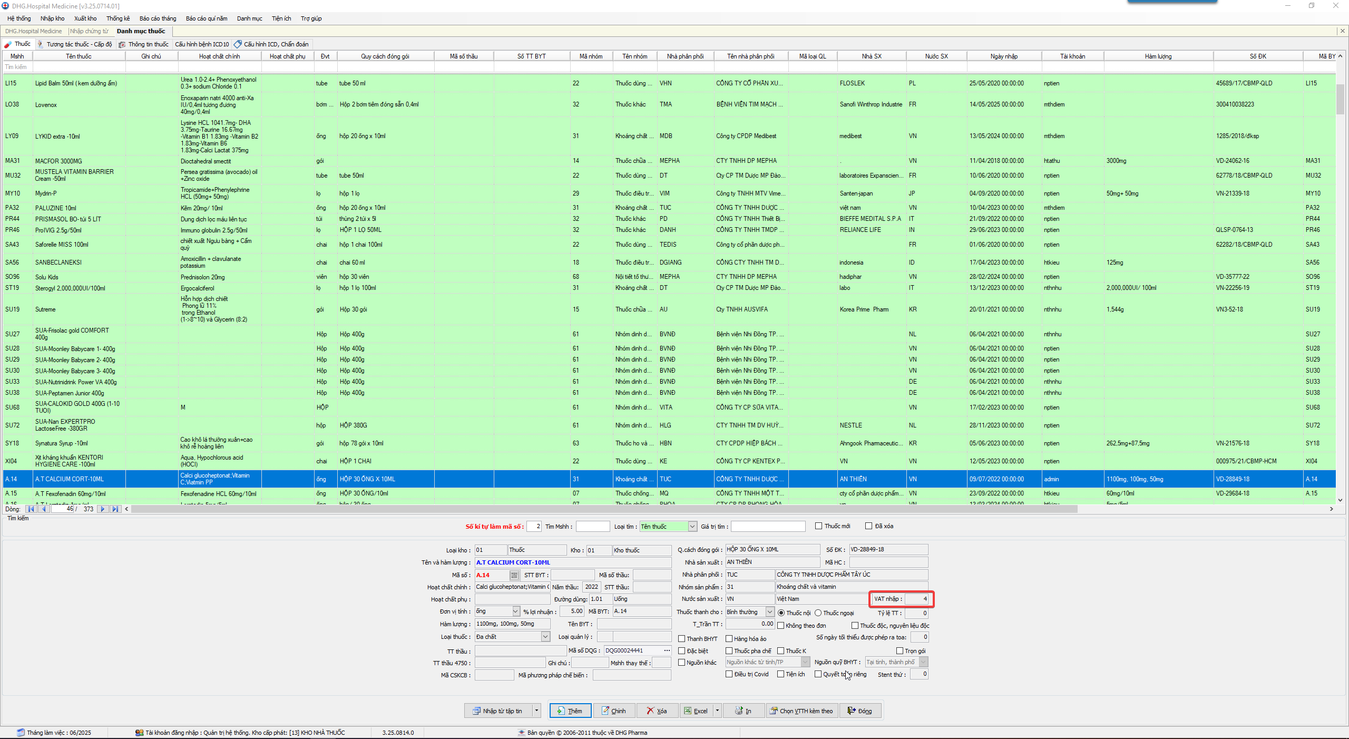
Task: Expand the Đơn vị tính combo box
Action: click(x=516, y=611)
